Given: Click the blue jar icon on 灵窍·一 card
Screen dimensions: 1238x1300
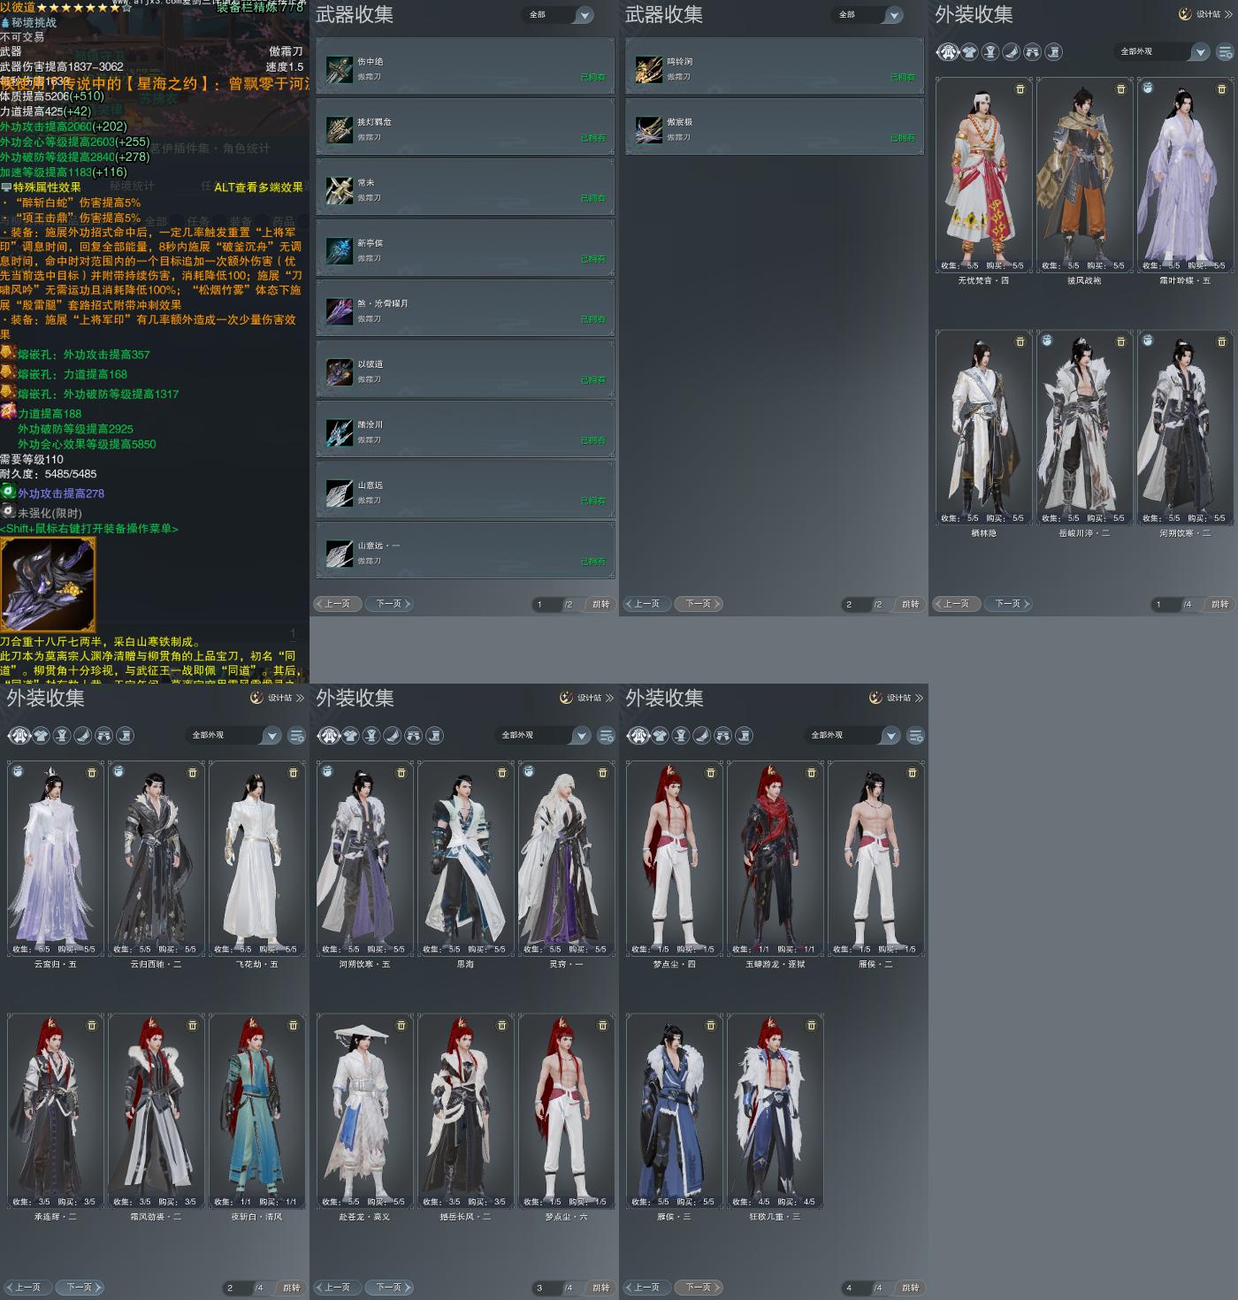Looking at the screenshot, I should [x=529, y=772].
